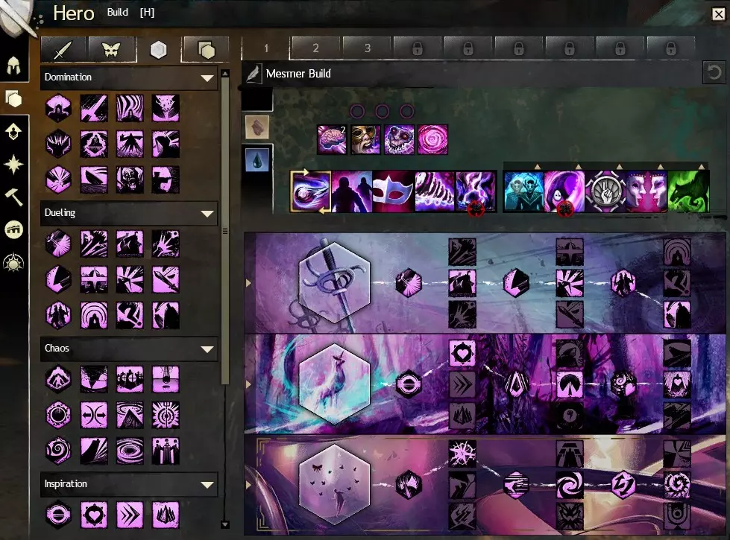The image size is (730, 540).
Task: Click the Dueling rapier specialization hexagon
Action: click(x=334, y=282)
